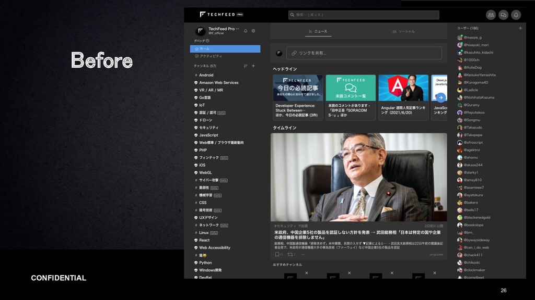Open the 米政府 article headline link

click(x=357, y=235)
